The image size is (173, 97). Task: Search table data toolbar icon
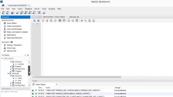39,13
